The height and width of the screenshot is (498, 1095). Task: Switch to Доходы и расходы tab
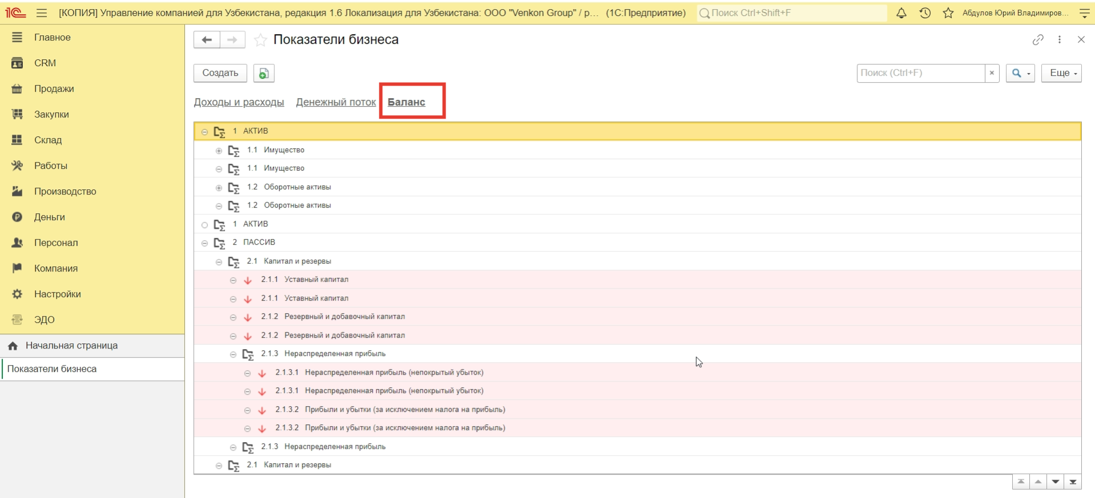tap(239, 102)
